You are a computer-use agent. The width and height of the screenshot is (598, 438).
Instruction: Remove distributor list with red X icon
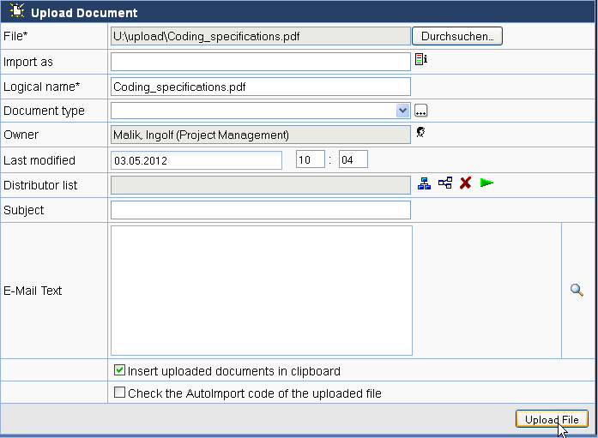tap(465, 183)
